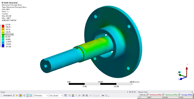Maximize the Graph panel

(x=132, y=92)
